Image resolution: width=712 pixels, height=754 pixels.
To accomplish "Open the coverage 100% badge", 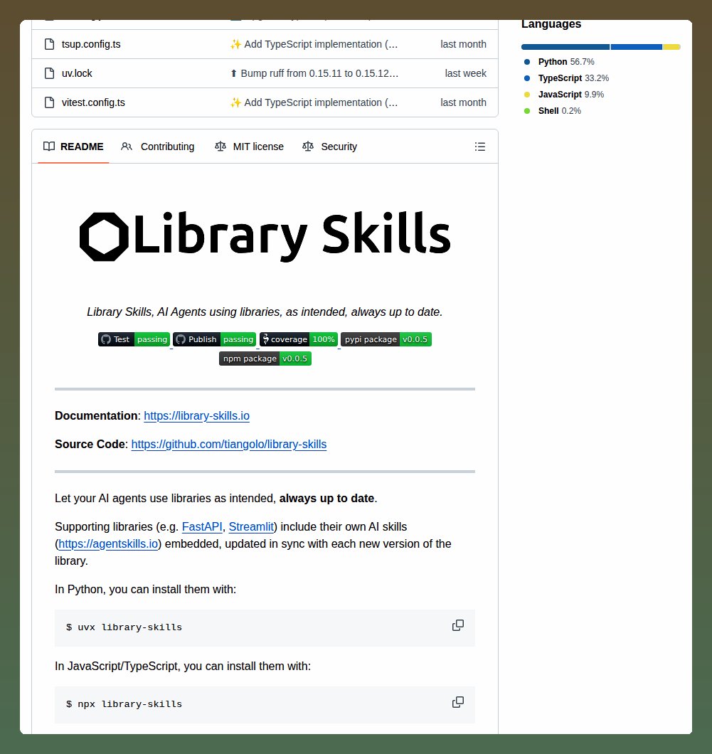I will 299,339.
